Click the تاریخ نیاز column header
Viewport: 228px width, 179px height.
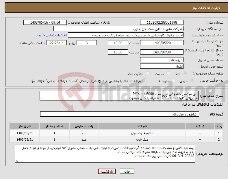pos(25,126)
